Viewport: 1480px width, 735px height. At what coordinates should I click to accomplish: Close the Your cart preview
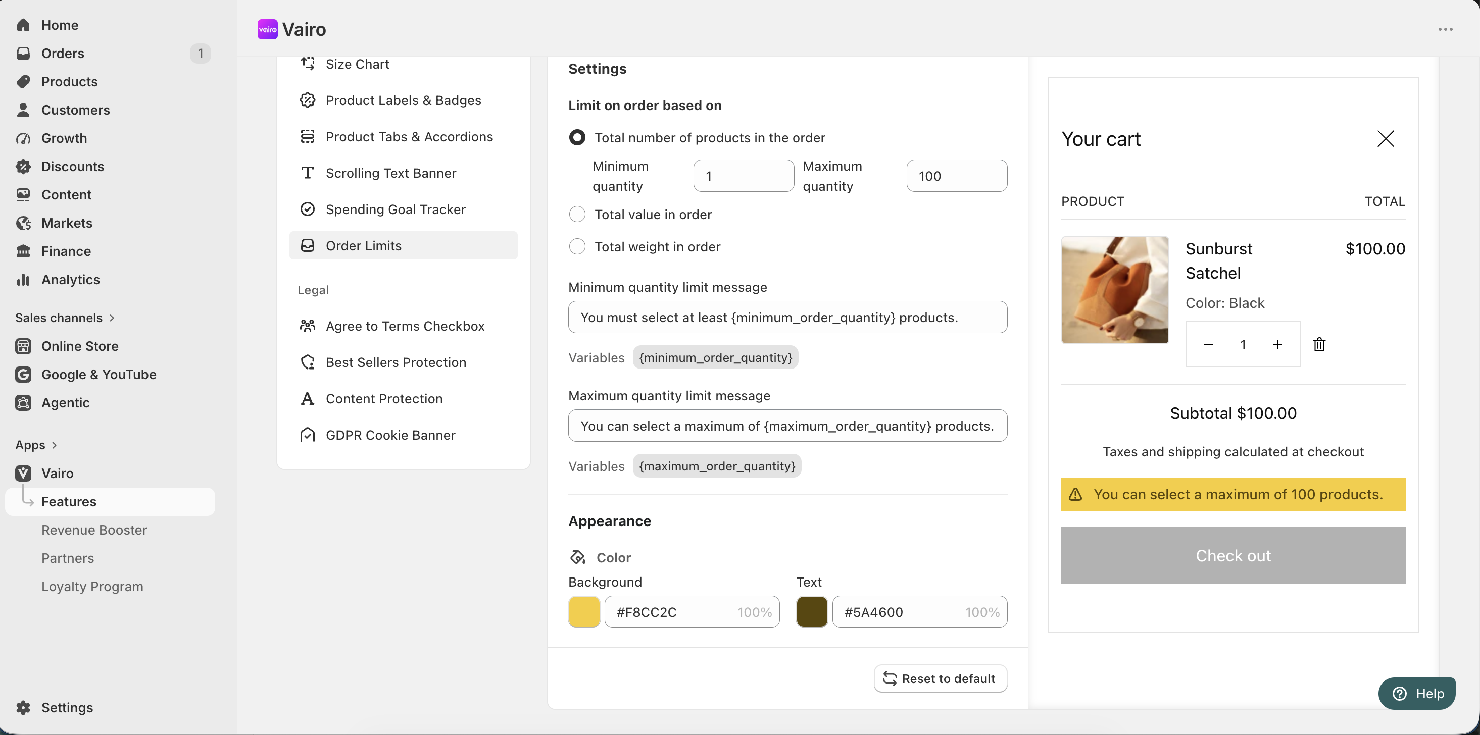[1385, 139]
